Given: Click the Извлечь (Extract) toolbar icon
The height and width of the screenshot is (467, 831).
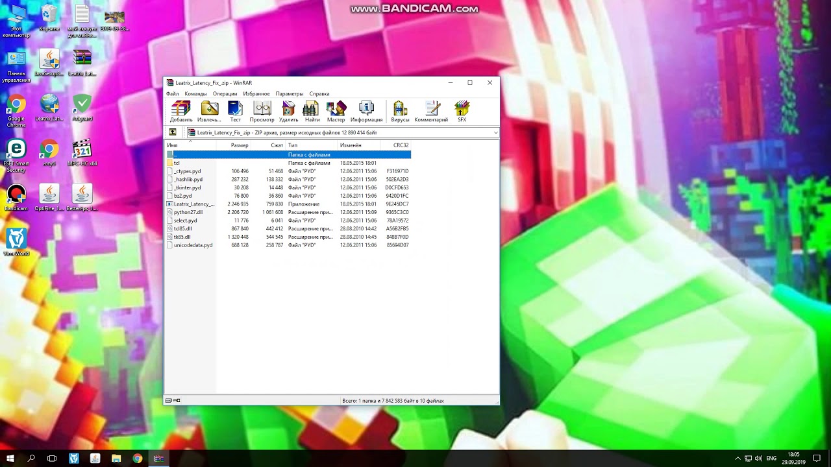Looking at the screenshot, I should (x=209, y=112).
